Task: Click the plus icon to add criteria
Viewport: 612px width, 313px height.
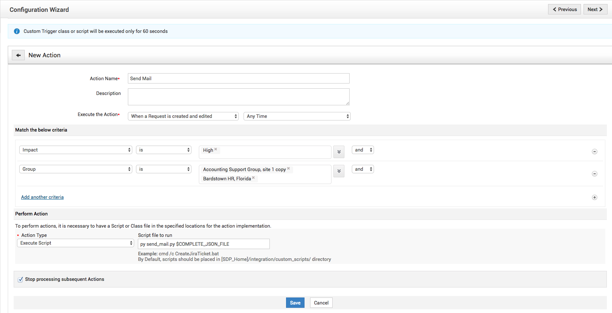Action: 595,197
